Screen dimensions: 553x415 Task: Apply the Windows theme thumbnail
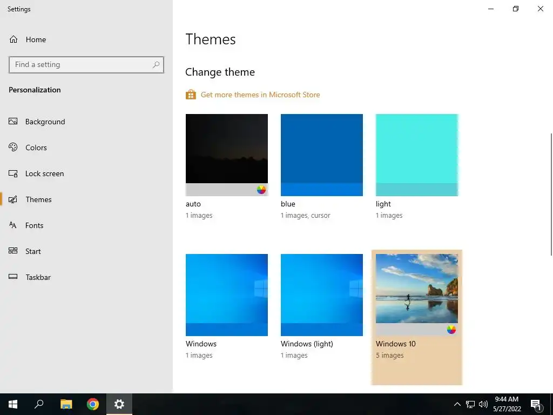[227, 295]
